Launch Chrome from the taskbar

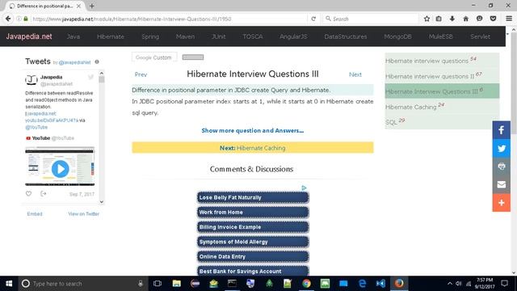pyautogui.click(x=306, y=284)
